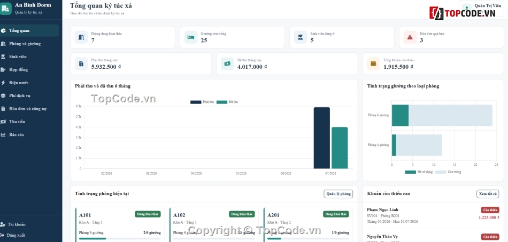Open Báo cáo in the sidebar
The height and width of the screenshot is (242, 508).
click(29, 134)
